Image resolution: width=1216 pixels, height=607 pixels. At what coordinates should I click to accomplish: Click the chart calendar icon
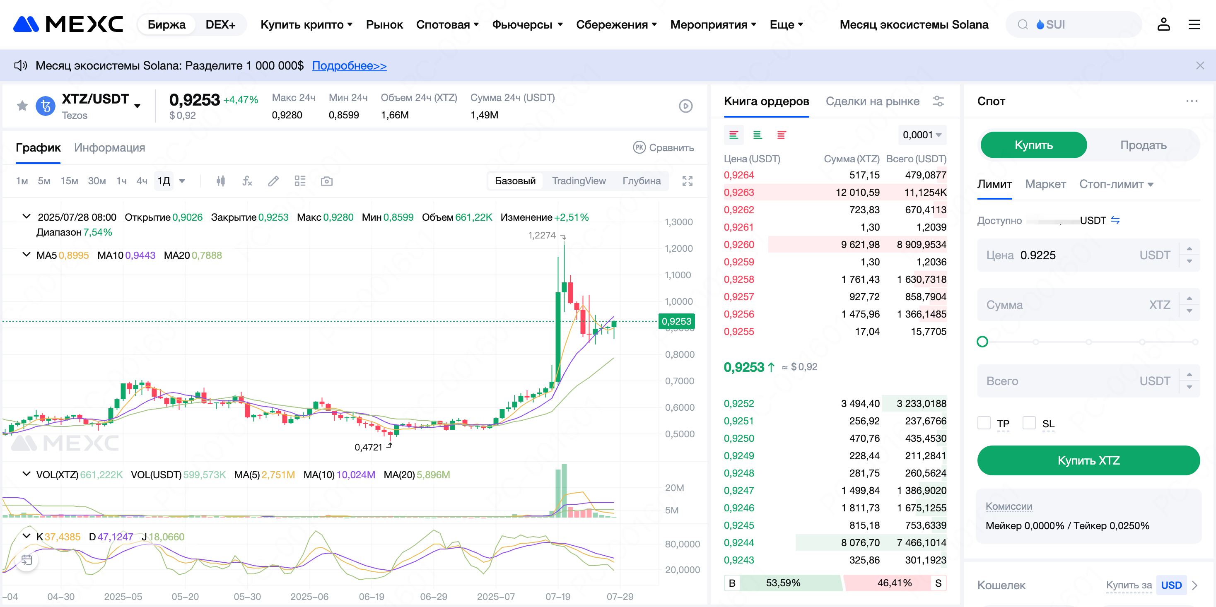pyautogui.click(x=27, y=560)
